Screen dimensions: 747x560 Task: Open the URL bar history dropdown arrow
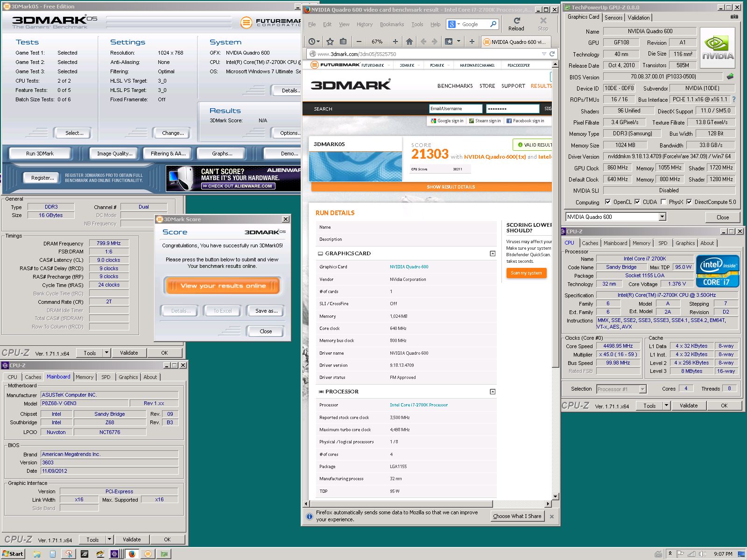(544, 54)
